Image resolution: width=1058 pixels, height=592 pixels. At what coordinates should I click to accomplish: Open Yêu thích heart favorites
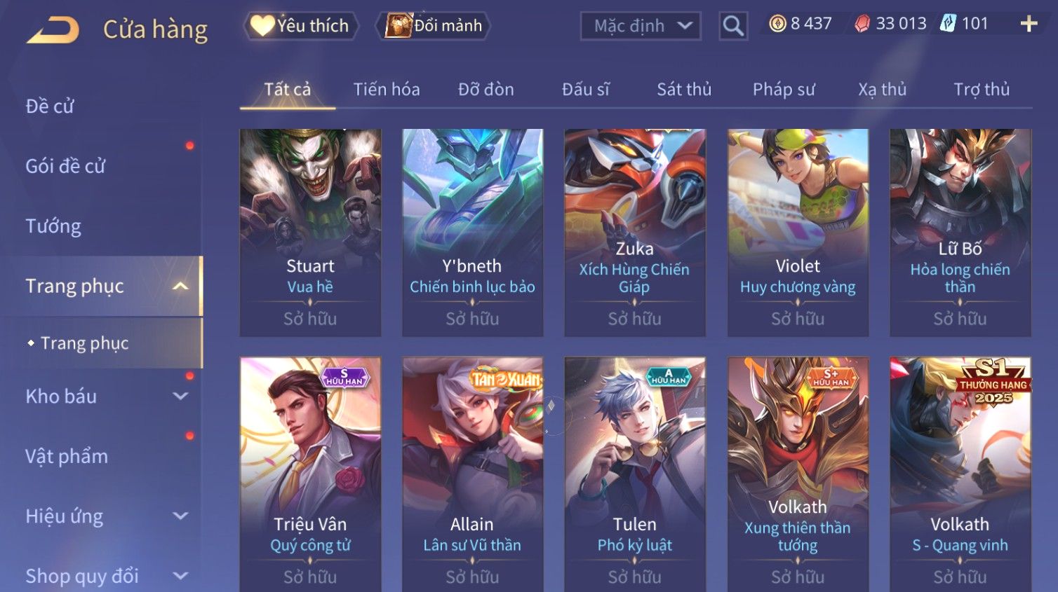(x=301, y=26)
